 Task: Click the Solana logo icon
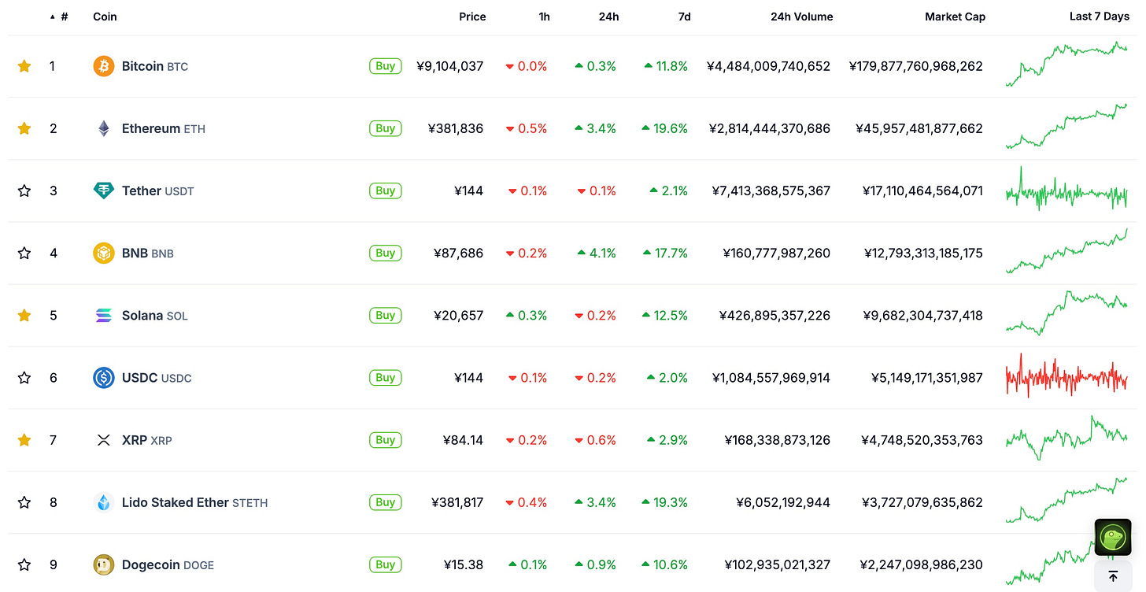point(104,315)
